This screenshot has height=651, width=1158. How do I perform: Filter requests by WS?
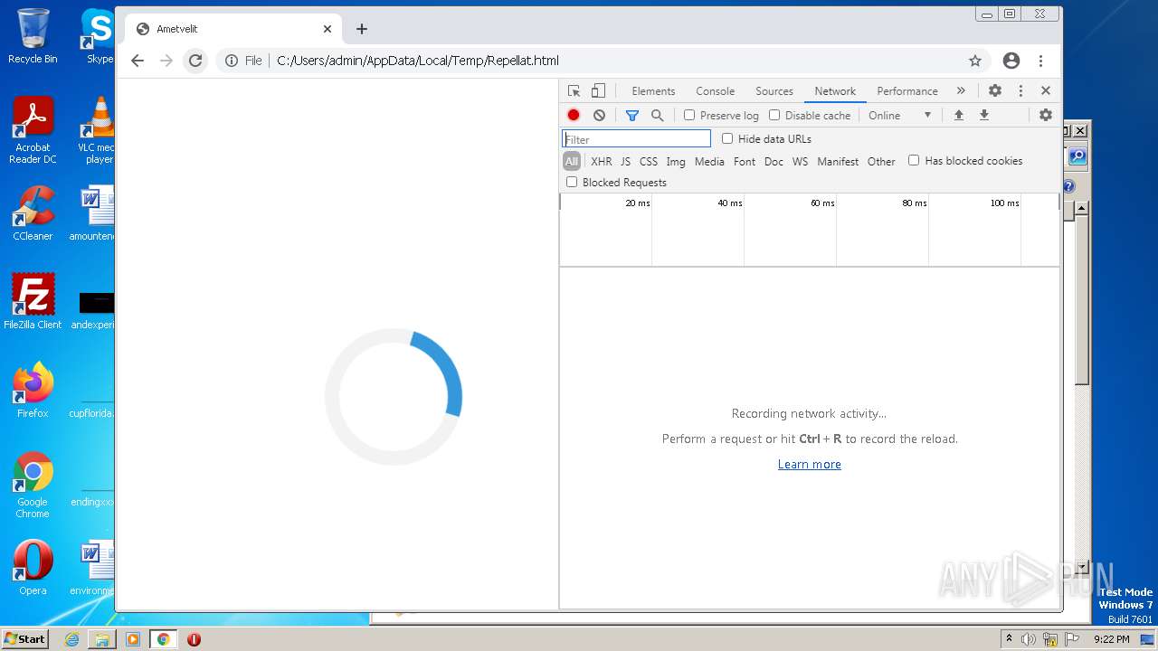[800, 162]
